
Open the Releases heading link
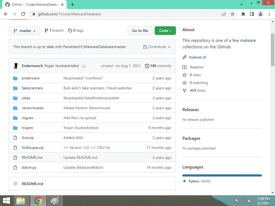(x=191, y=110)
